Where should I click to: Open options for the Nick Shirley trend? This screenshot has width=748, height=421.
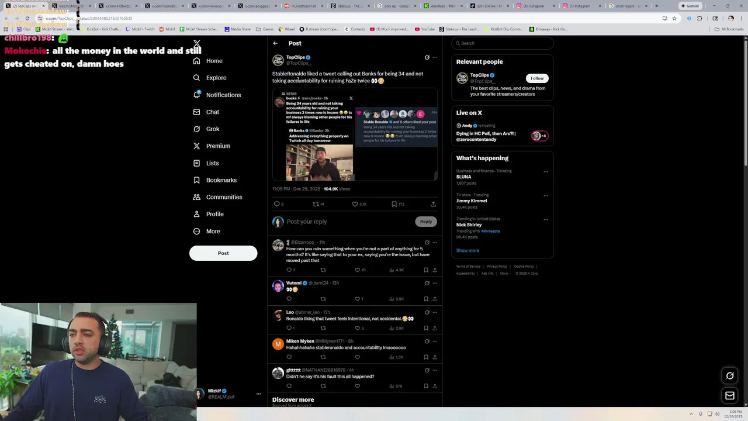[546, 219]
